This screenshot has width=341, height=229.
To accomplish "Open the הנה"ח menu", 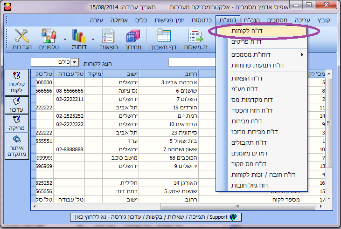I will pyautogui.click(x=251, y=20).
